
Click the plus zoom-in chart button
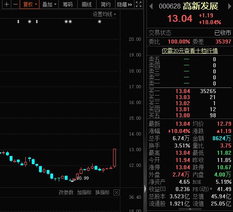point(6,4)
